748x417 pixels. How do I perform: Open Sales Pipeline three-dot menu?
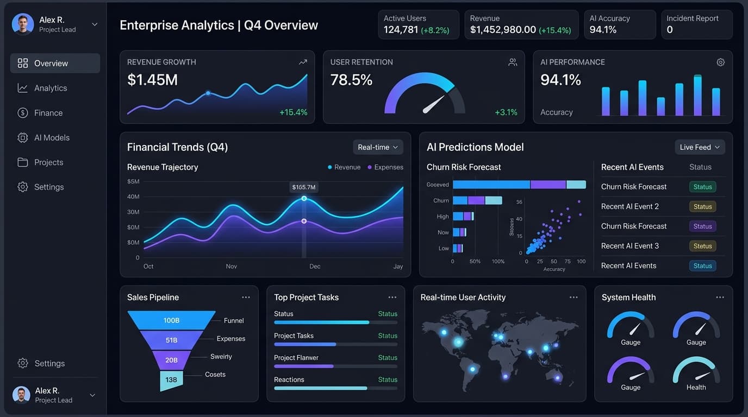tap(246, 298)
